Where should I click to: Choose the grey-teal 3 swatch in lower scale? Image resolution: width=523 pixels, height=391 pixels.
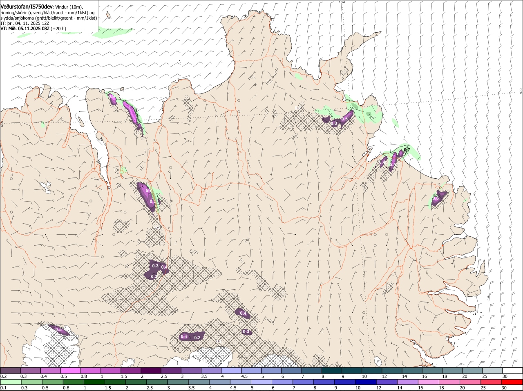pyautogui.click(x=178, y=382)
